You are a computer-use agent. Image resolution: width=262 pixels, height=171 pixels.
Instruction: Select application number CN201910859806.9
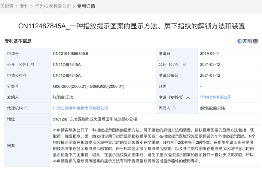click(x=70, y=54)
